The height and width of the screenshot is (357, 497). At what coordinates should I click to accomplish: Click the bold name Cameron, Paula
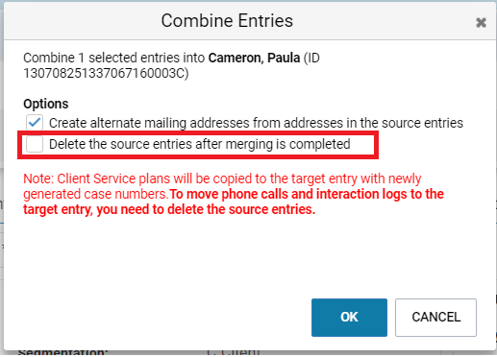254,58
